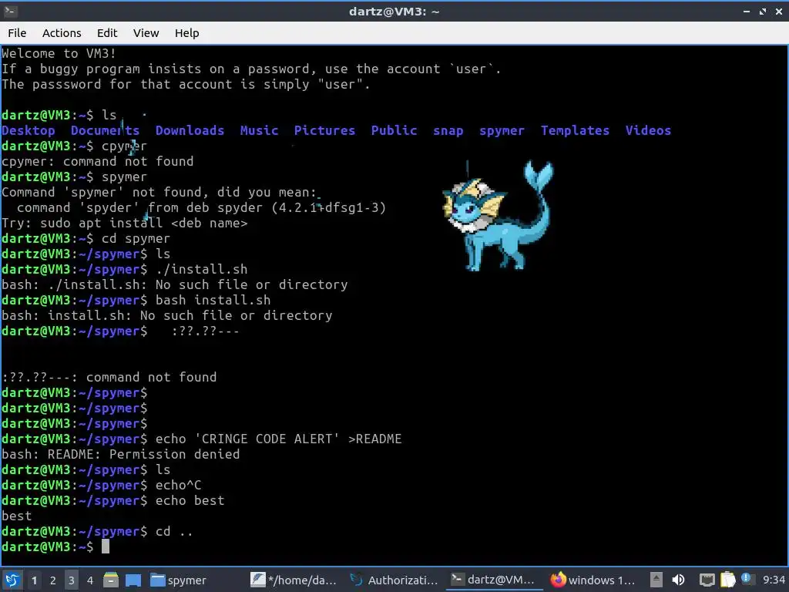Click the Downloads directory name in ls output
The width and height of the screenshot is (789, 592).
190,130
